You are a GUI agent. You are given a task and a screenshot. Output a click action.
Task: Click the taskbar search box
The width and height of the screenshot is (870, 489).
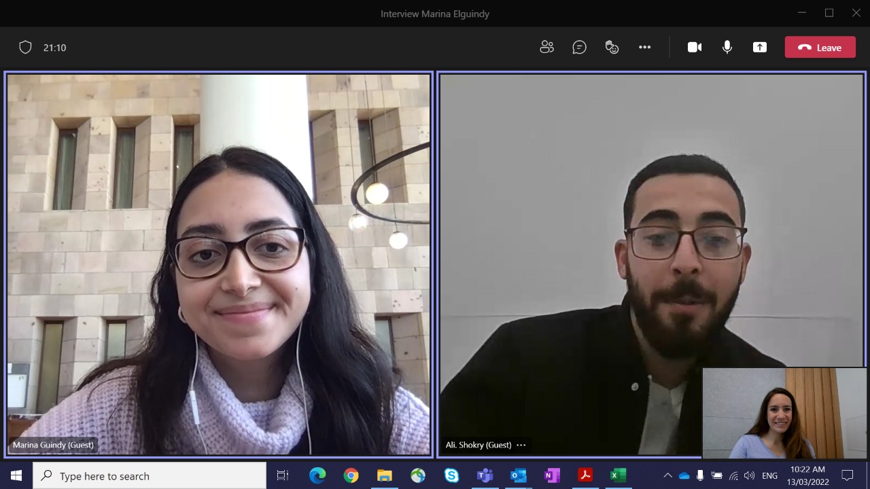click(x=150, y=475)
